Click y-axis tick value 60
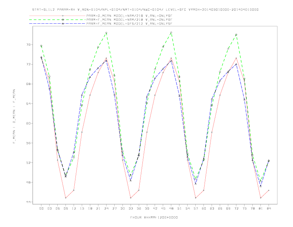The height and width of the screenshot is (227, 293). click(28, 124)
